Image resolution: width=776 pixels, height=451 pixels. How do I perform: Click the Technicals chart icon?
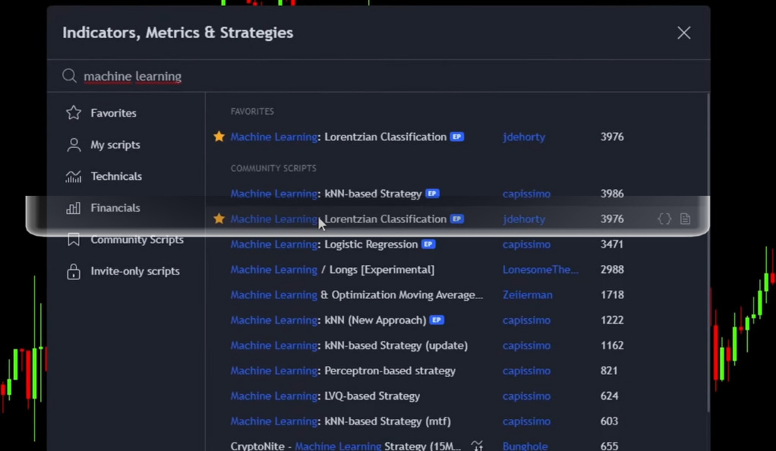click(x=73, y=176)
